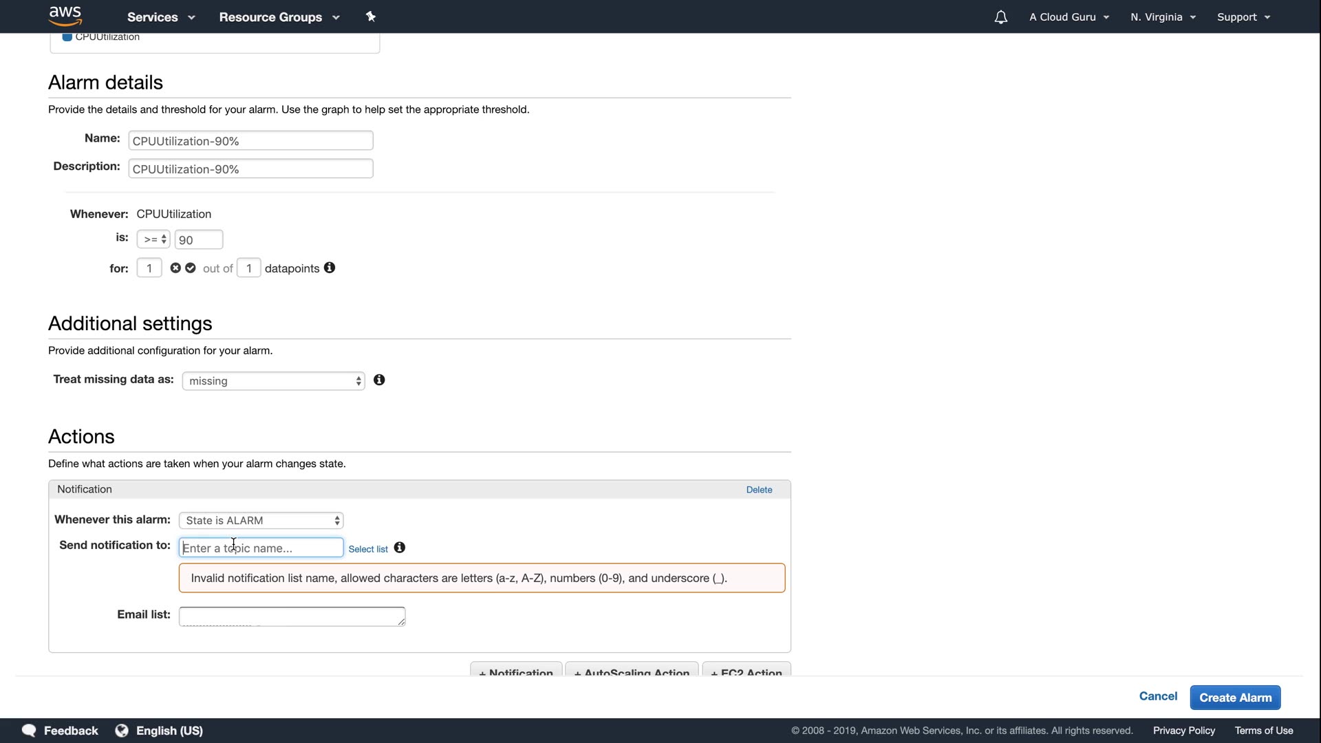The image size is (1321, 743).
Task: Open the comparison operator >= dropdown
Action: click(153, 239)
